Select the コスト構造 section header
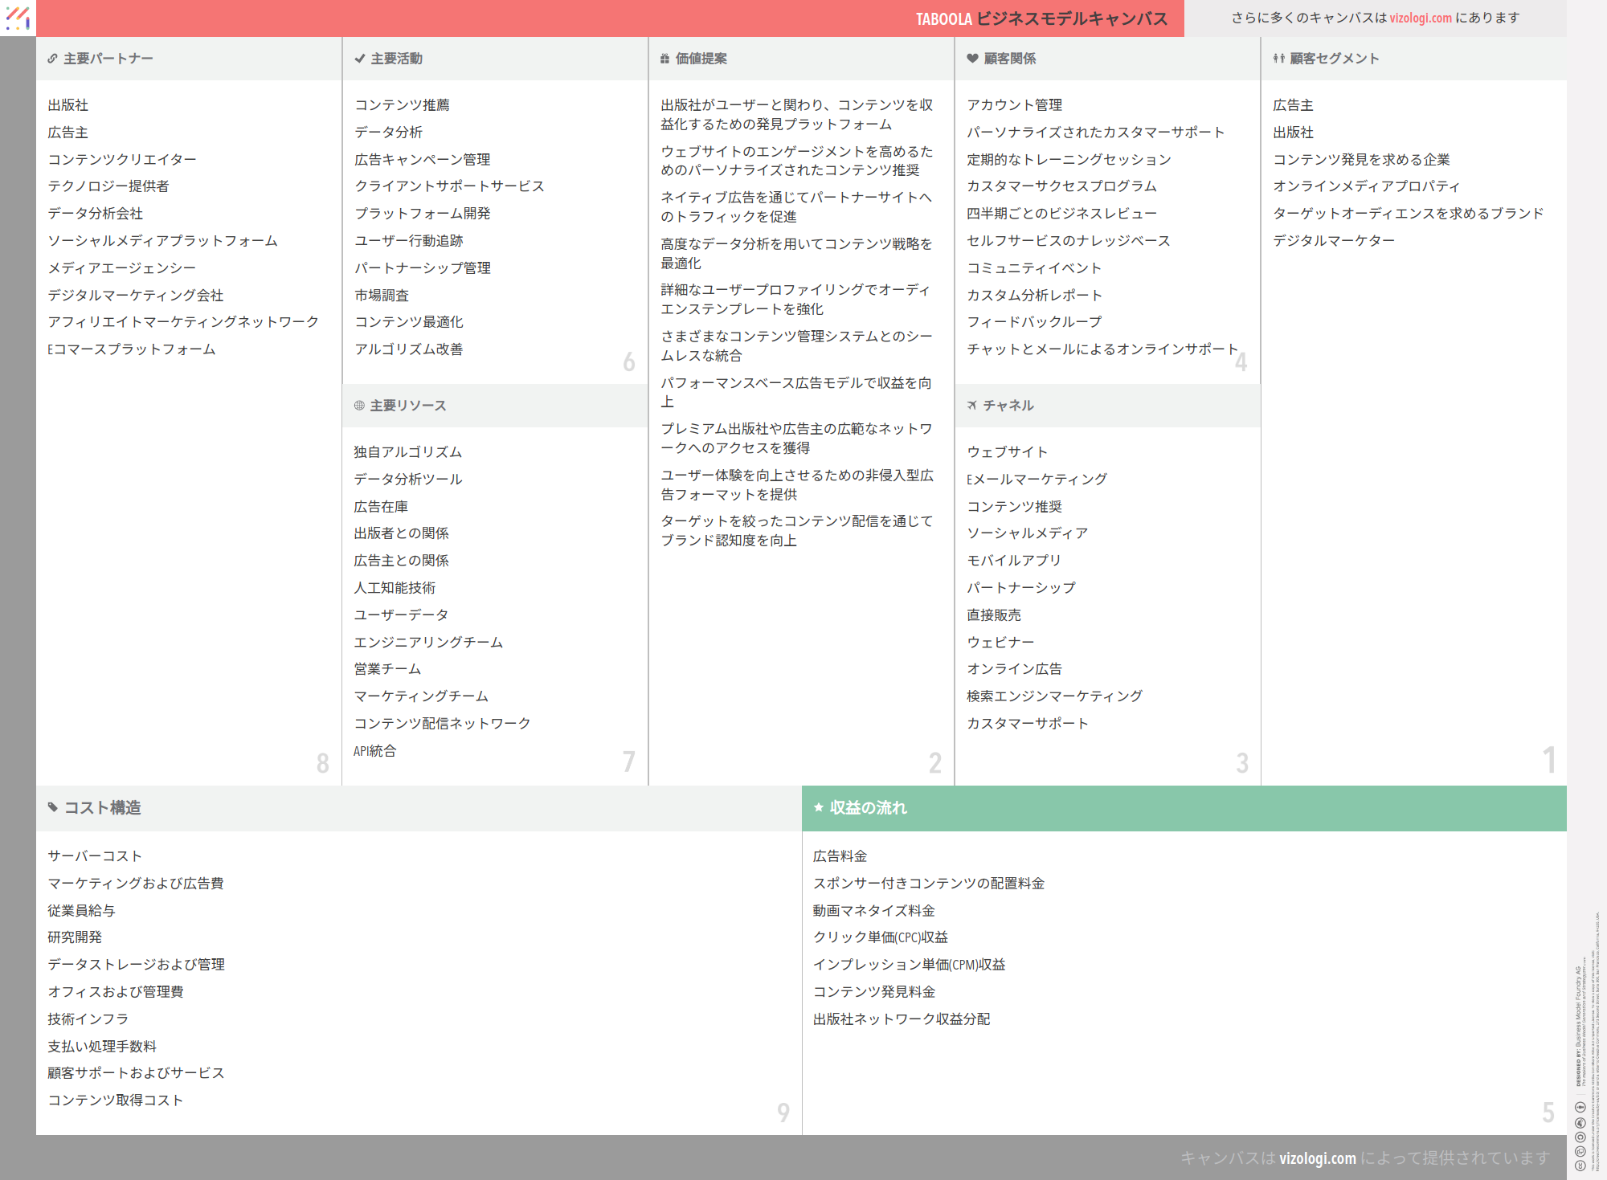The width and height of the screenshot is (1607, 1180). 418,808
